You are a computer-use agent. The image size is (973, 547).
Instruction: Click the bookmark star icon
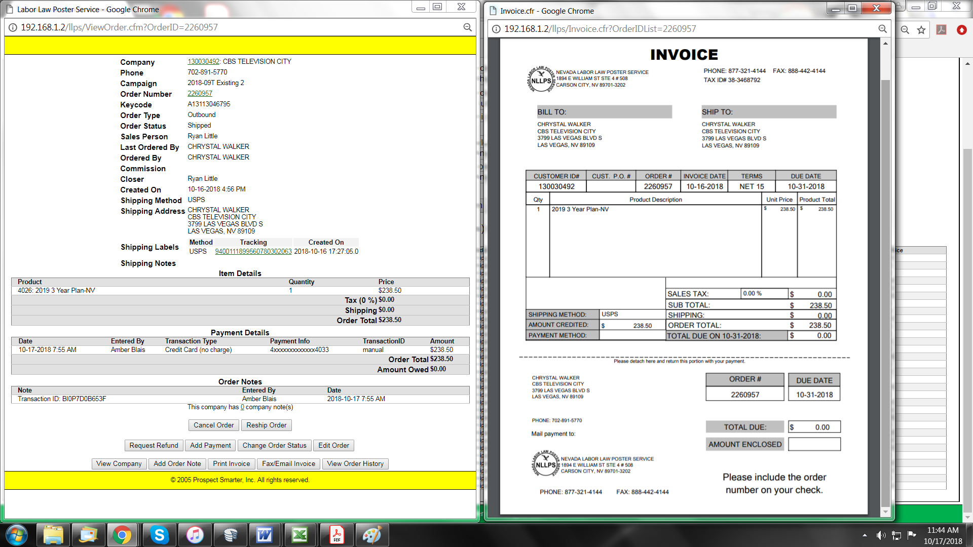(921, 30)
